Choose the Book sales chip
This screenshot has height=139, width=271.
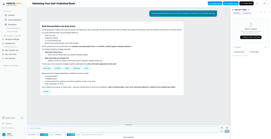(x=47, y=68)
